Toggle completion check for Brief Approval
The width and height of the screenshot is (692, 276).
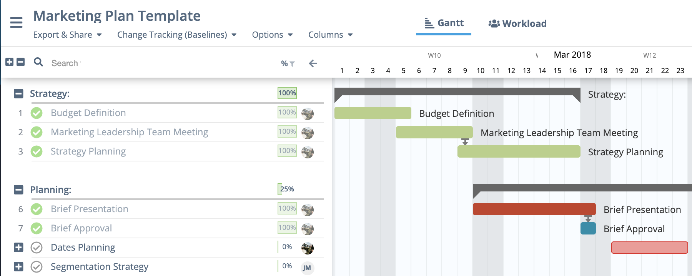coord(37,228)
